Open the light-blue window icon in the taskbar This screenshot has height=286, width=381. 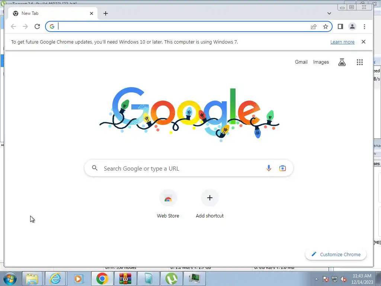(148, 279)
